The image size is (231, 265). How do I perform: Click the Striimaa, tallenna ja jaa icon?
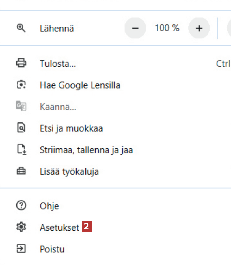point(21,150)
